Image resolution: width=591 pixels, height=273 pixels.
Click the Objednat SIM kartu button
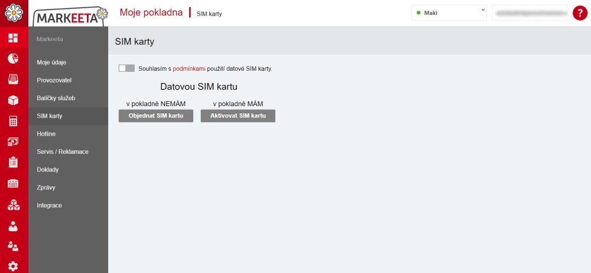coord(156,116)
